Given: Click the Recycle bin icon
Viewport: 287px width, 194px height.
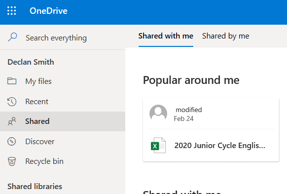Looking at the screenshot, I should click(x=12, y=161).
